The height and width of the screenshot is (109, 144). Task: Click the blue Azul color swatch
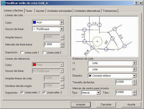pos(34,22)
